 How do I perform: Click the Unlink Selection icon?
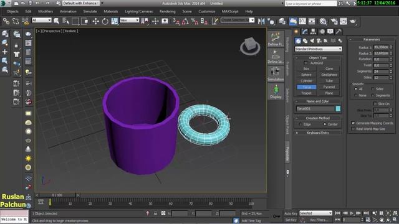click(x=16, y=21)
